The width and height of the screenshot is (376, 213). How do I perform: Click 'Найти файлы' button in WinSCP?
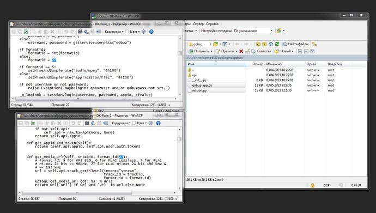click(295, 44)
